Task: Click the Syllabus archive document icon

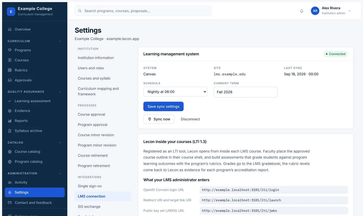Action: pos(10,131)
